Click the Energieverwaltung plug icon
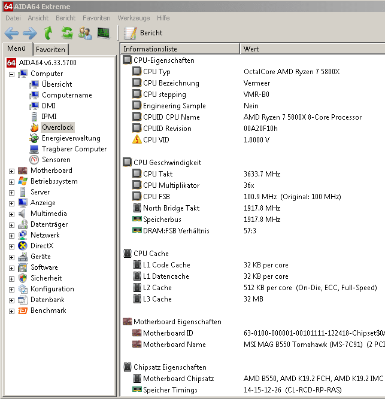Viewport: 385px width, 399px height. coord(34,138)
